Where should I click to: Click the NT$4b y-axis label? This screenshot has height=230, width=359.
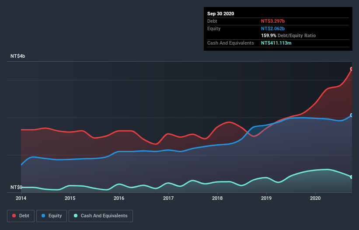point(17,56)
